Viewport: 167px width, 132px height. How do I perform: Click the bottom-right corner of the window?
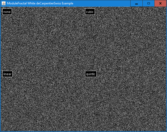tap(166, 131)
